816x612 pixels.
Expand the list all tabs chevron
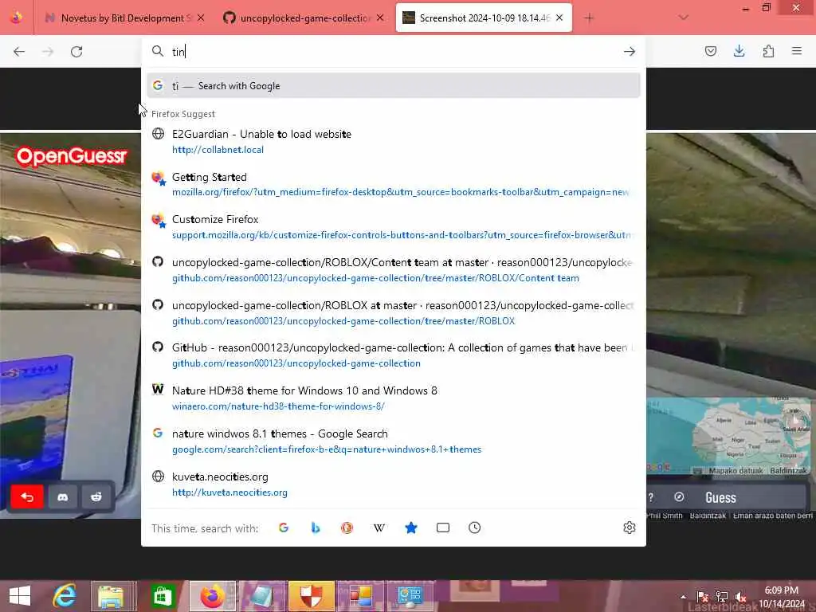pos(683,18)
